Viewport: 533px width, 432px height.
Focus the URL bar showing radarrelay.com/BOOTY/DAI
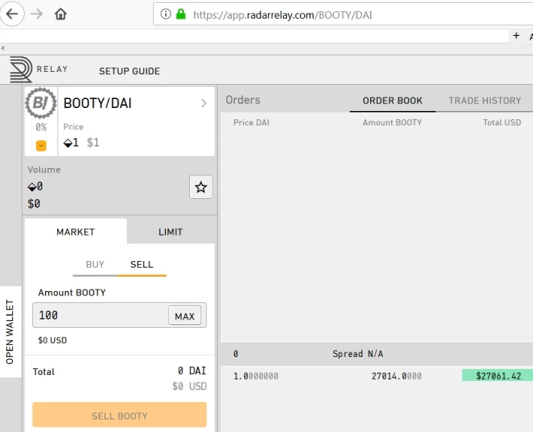click(343, 14)
